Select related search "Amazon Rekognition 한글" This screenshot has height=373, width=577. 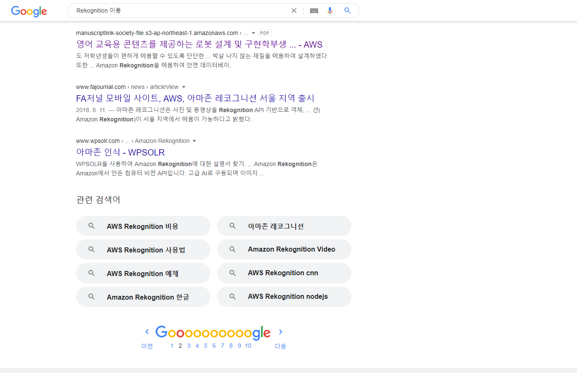coord(143,297)
